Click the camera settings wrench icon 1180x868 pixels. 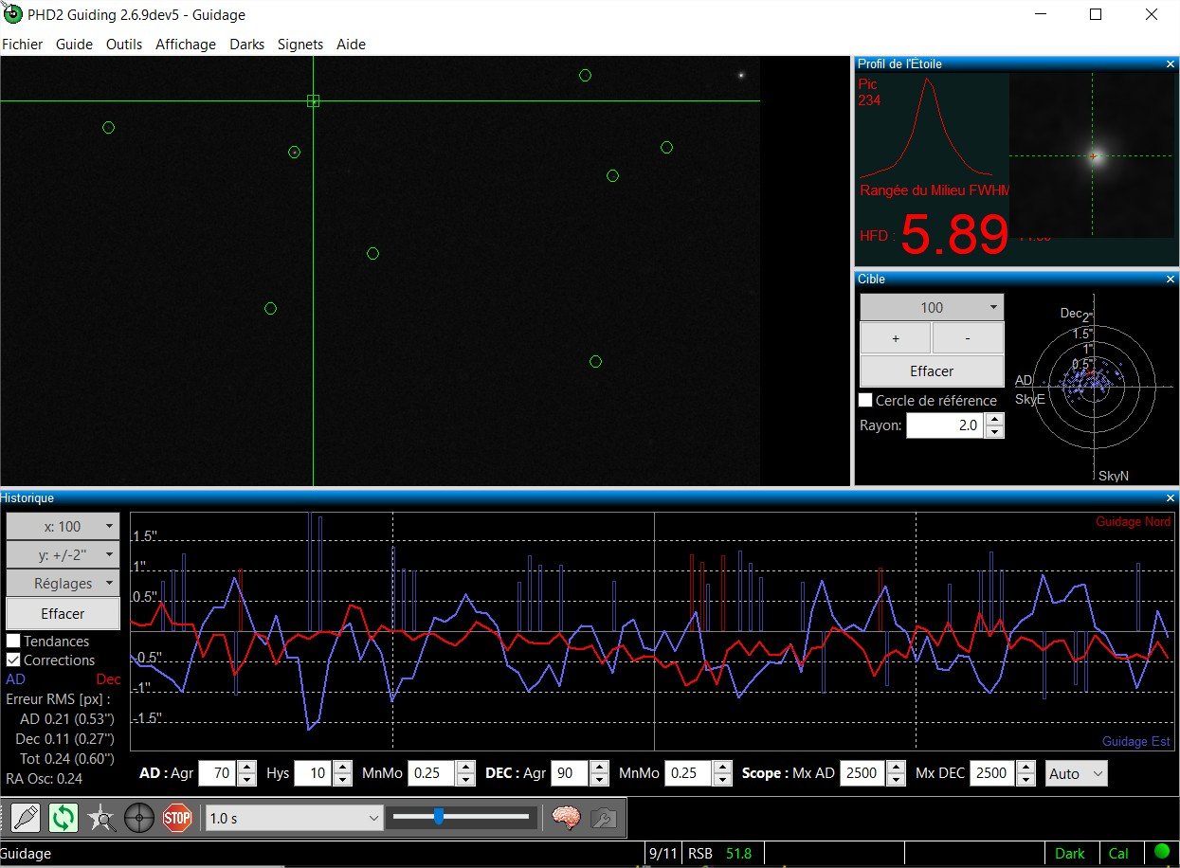coord(603,817)
